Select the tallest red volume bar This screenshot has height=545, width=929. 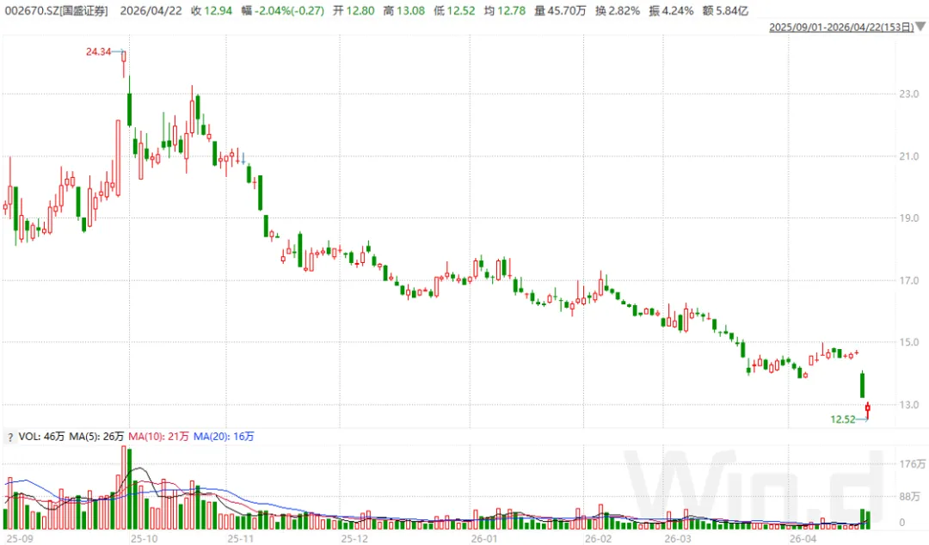(x=124, y=487)
